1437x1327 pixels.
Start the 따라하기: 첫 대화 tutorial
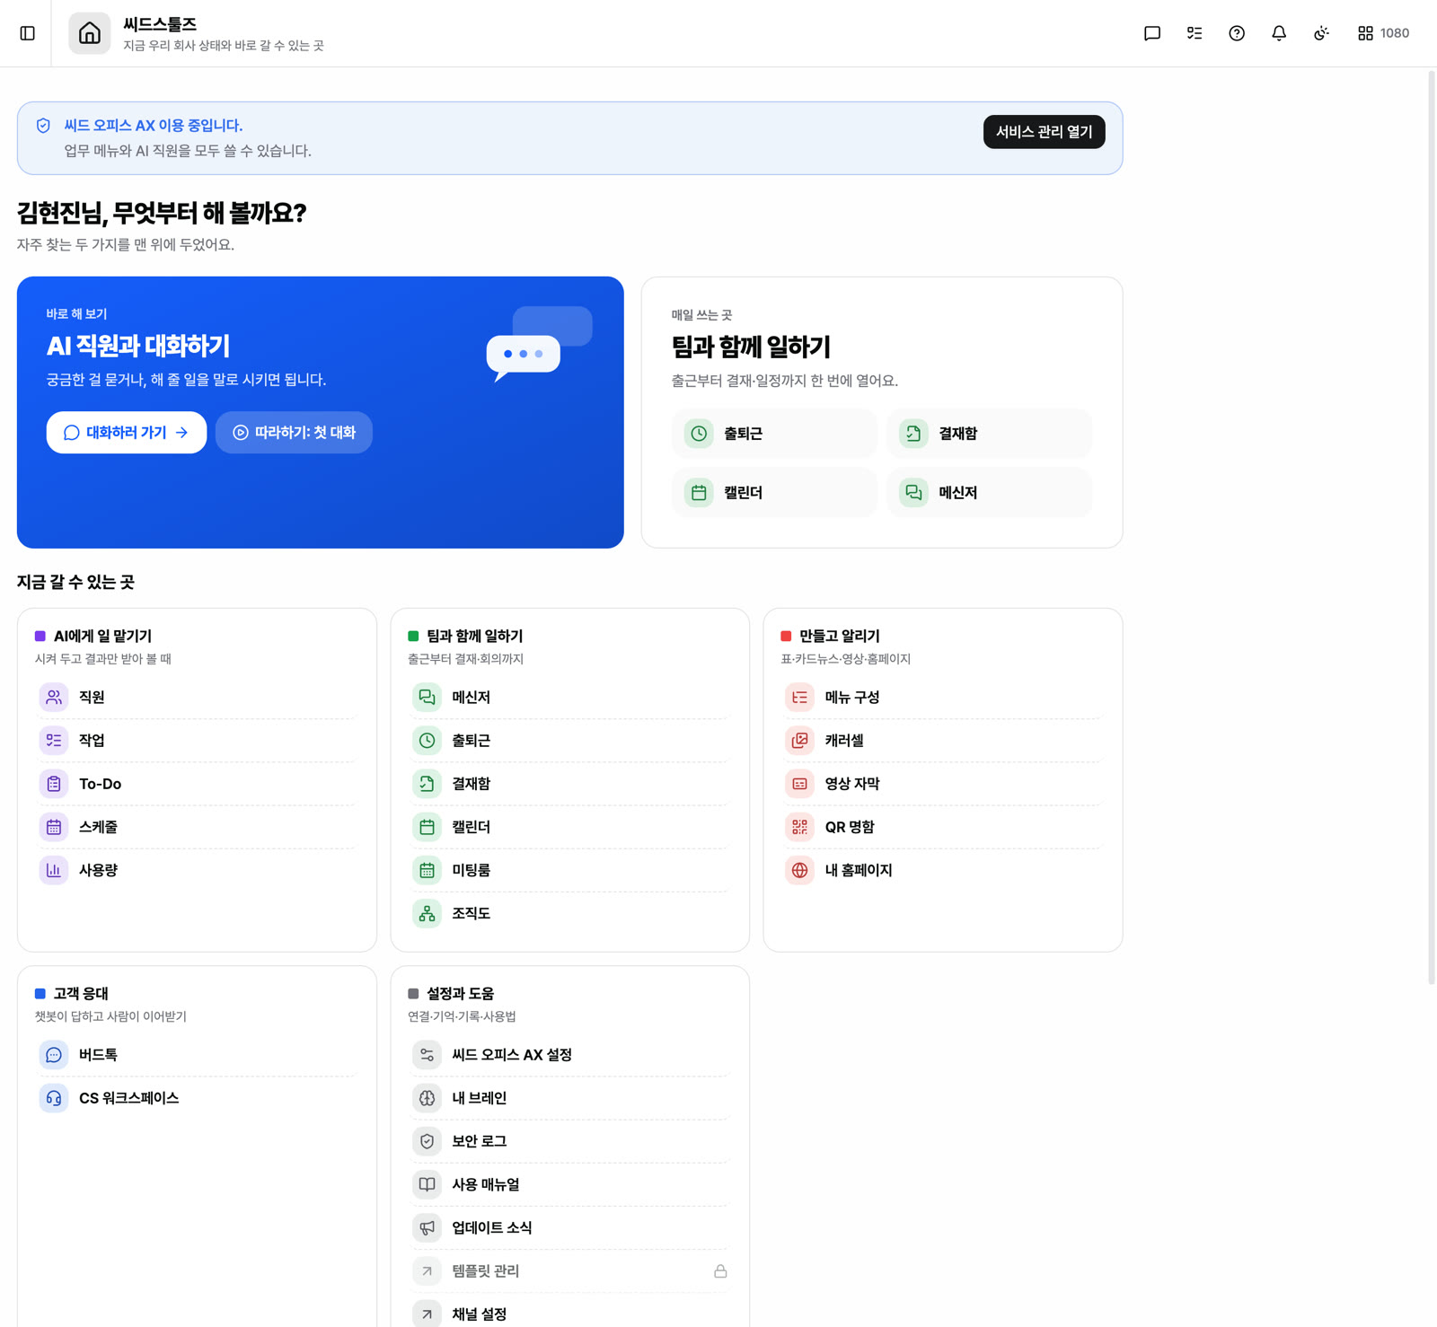click(294, 433)
